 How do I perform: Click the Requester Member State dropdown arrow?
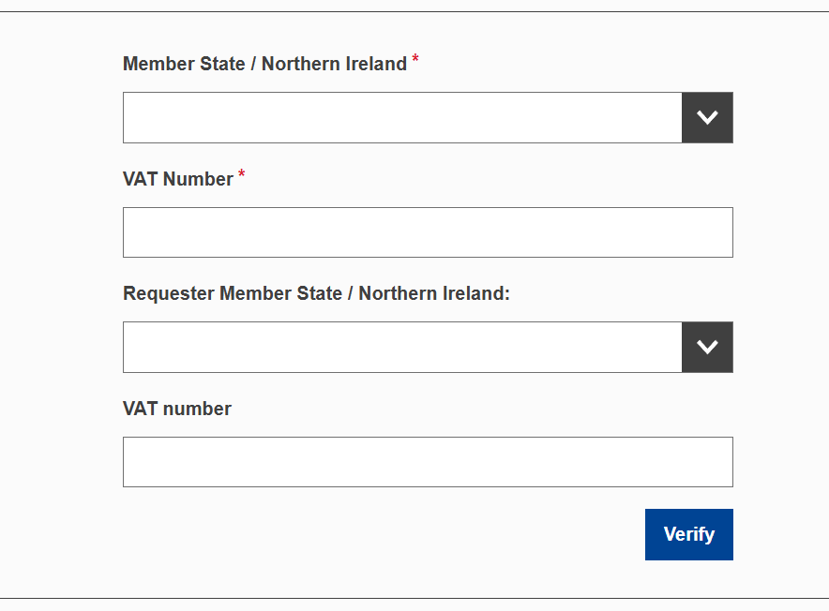707,347
